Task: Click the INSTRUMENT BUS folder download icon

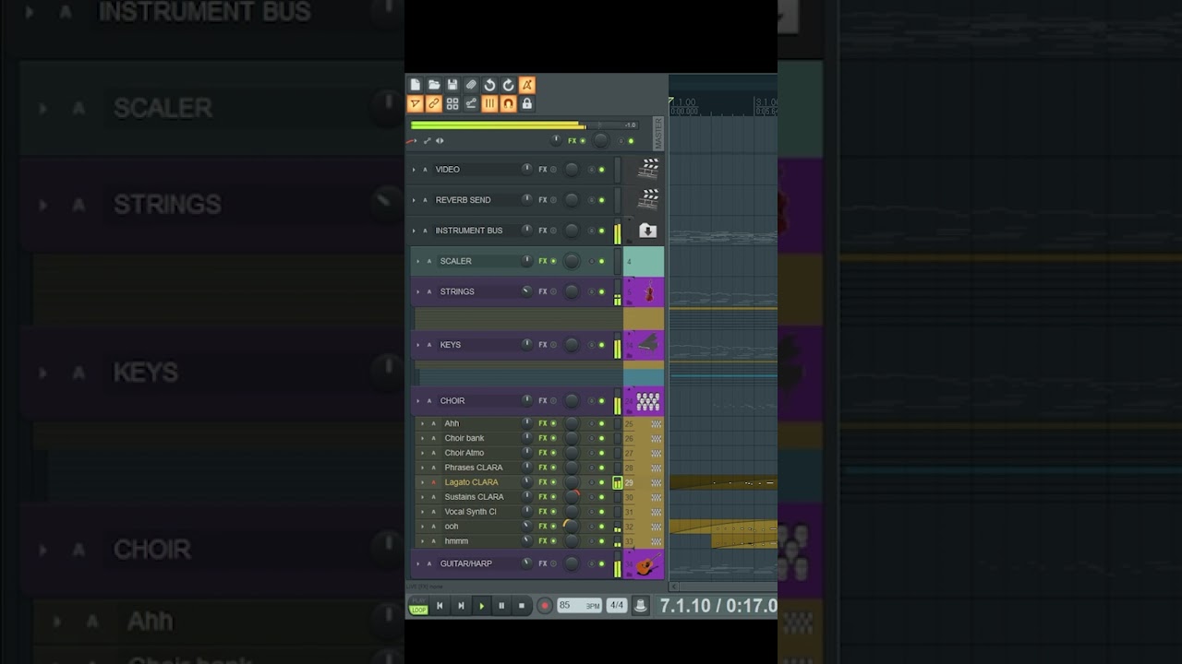Action: coord(647,231)
